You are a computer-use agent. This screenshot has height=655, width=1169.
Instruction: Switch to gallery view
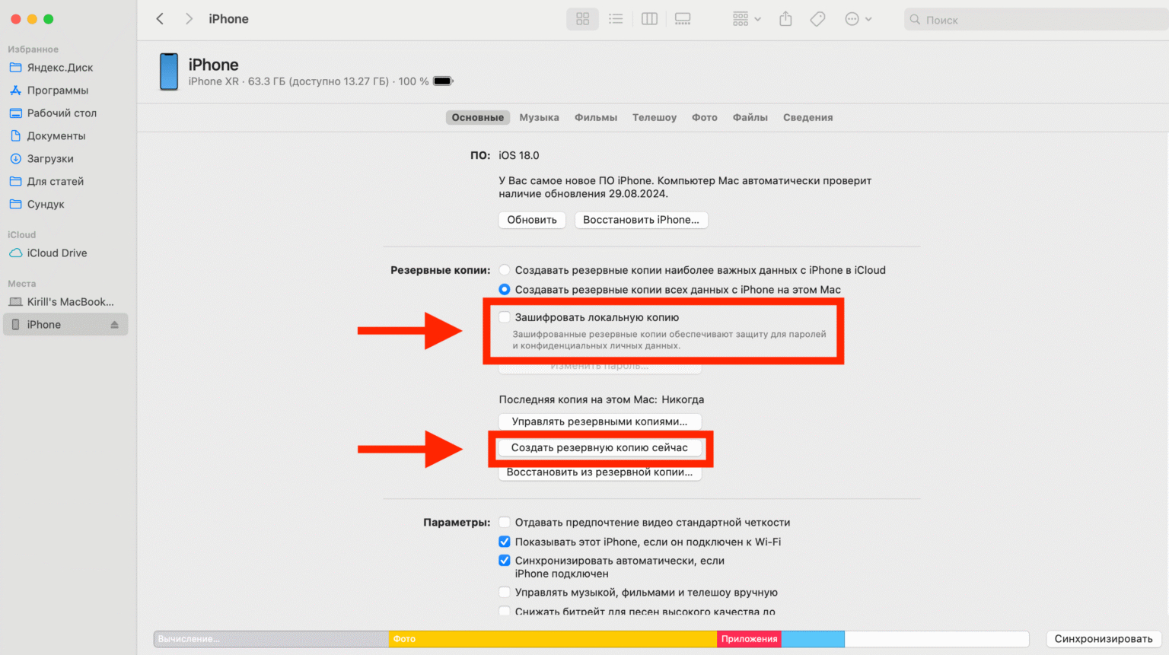(683, 19)
